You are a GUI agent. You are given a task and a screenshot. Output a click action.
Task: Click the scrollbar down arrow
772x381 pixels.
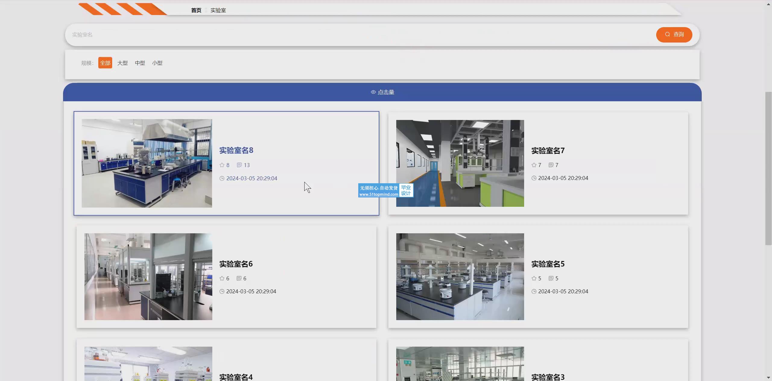[x=768, y=377]
